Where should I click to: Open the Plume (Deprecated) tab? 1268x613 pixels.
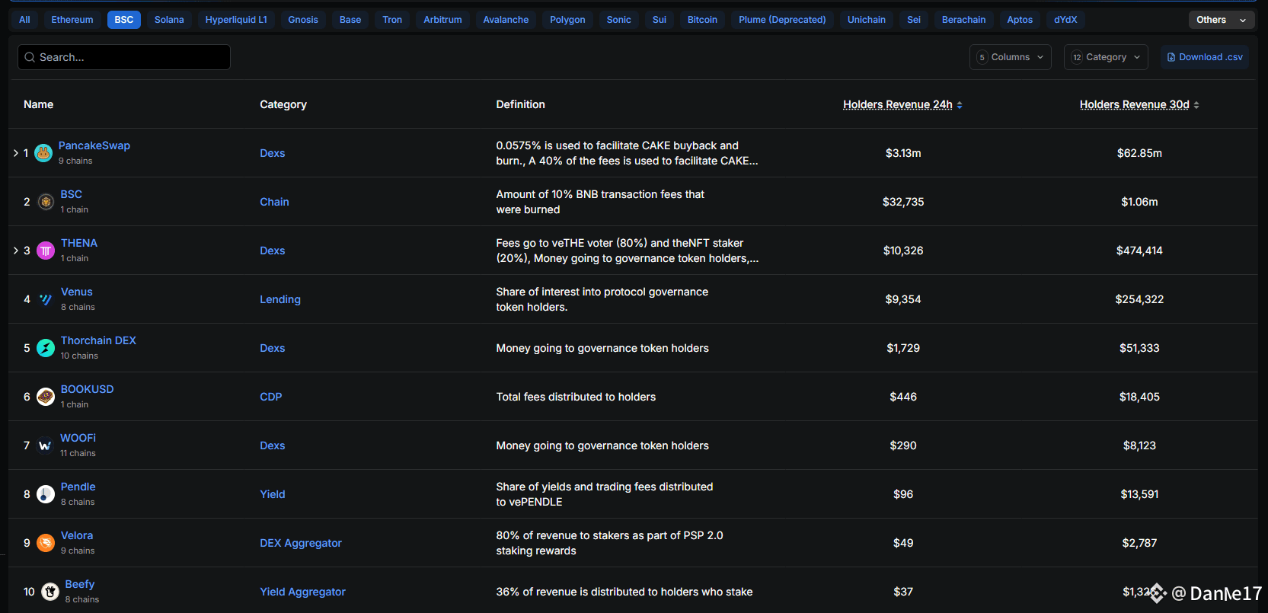click(782, 20)
